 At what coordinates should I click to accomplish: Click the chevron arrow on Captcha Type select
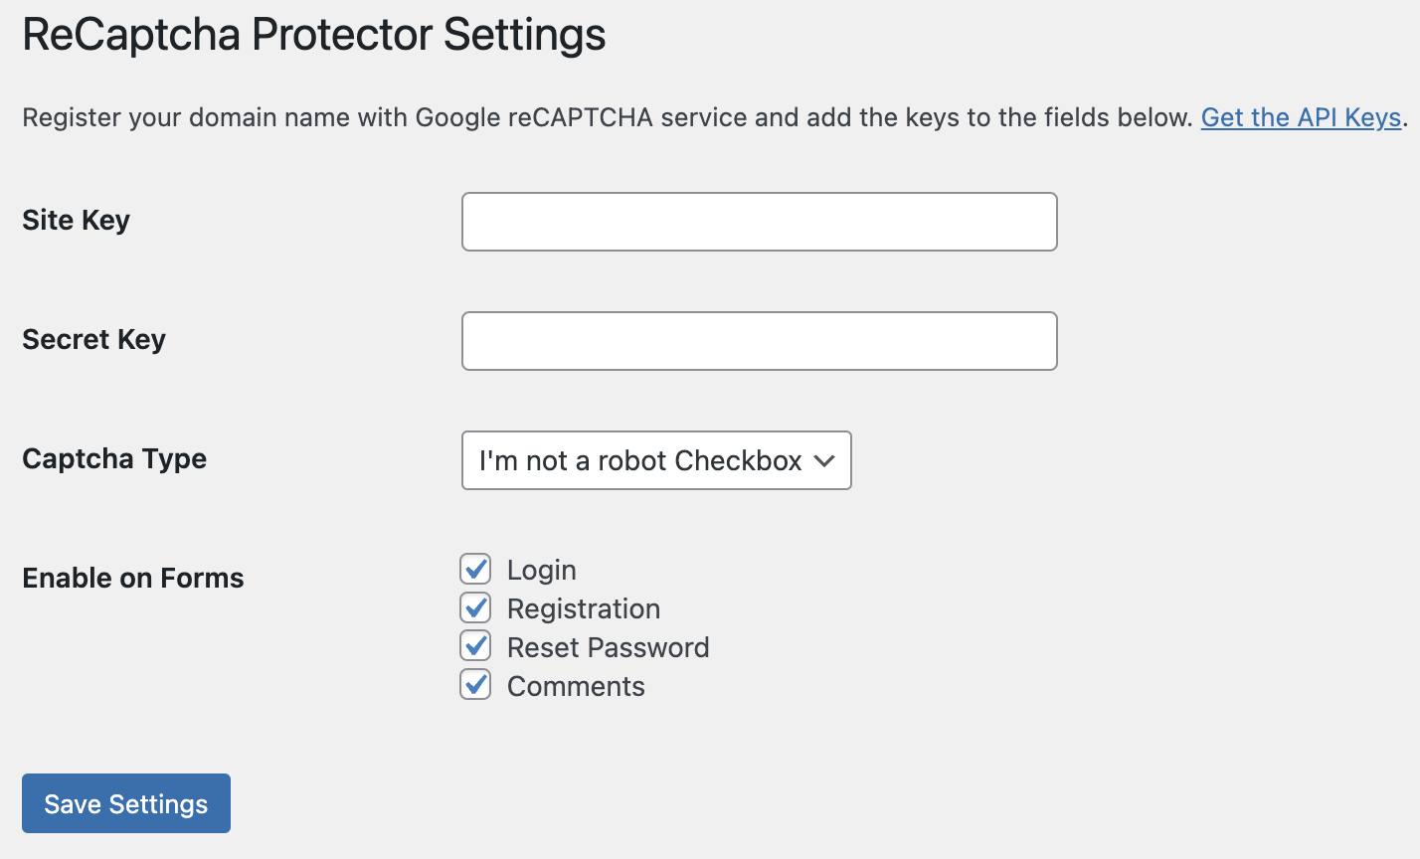[x=823, y=460]
